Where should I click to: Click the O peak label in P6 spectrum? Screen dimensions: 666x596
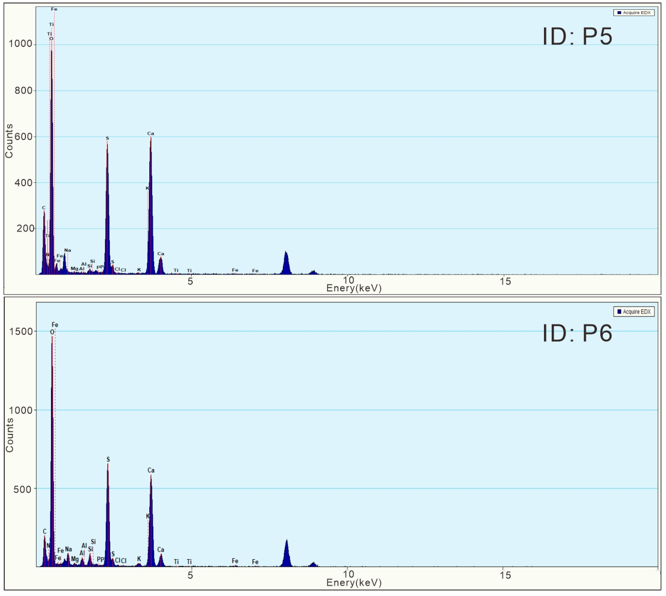(x=52, y=332)
